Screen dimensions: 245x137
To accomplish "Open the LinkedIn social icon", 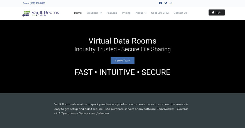I will 171,3.
